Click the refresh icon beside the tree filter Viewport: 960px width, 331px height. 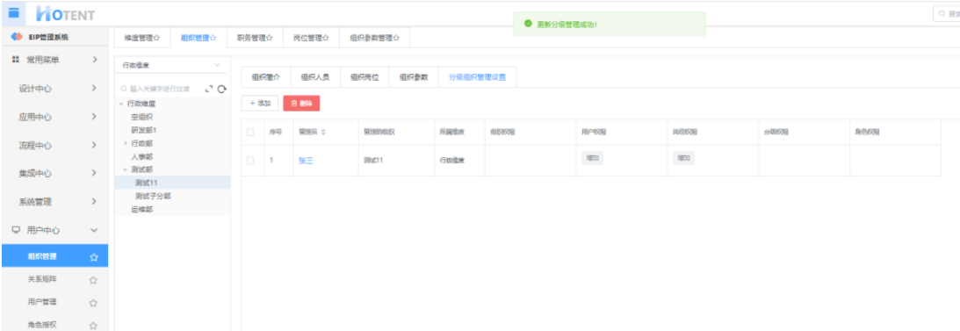click(221, 90)
